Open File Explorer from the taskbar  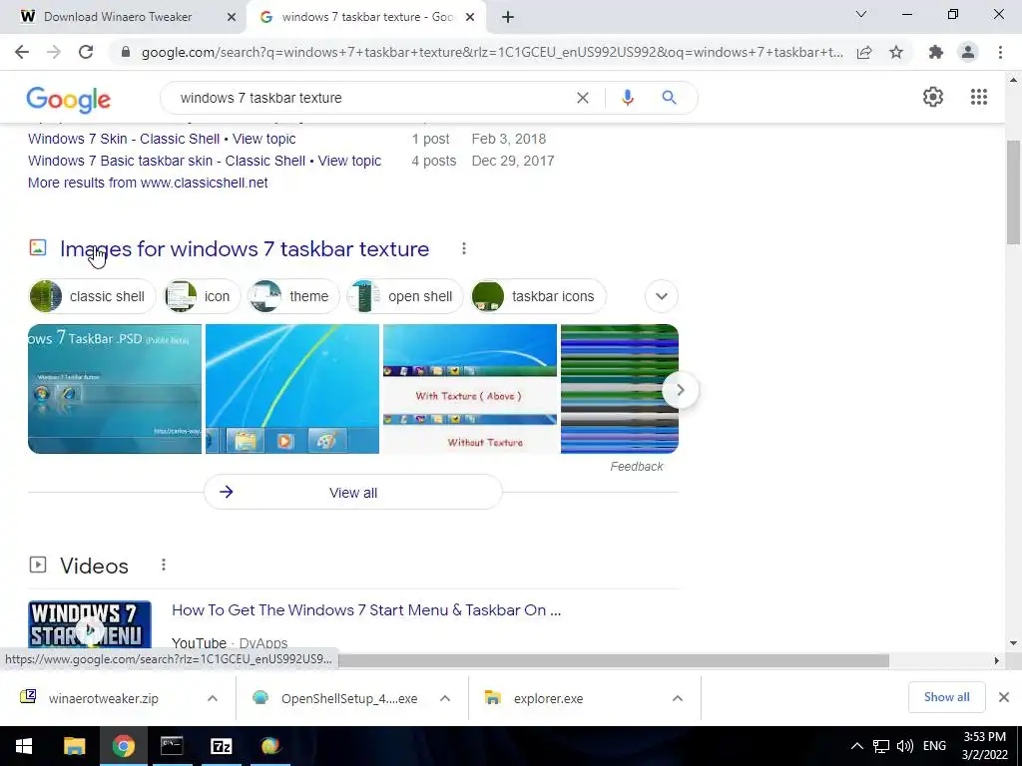(74, 746)
